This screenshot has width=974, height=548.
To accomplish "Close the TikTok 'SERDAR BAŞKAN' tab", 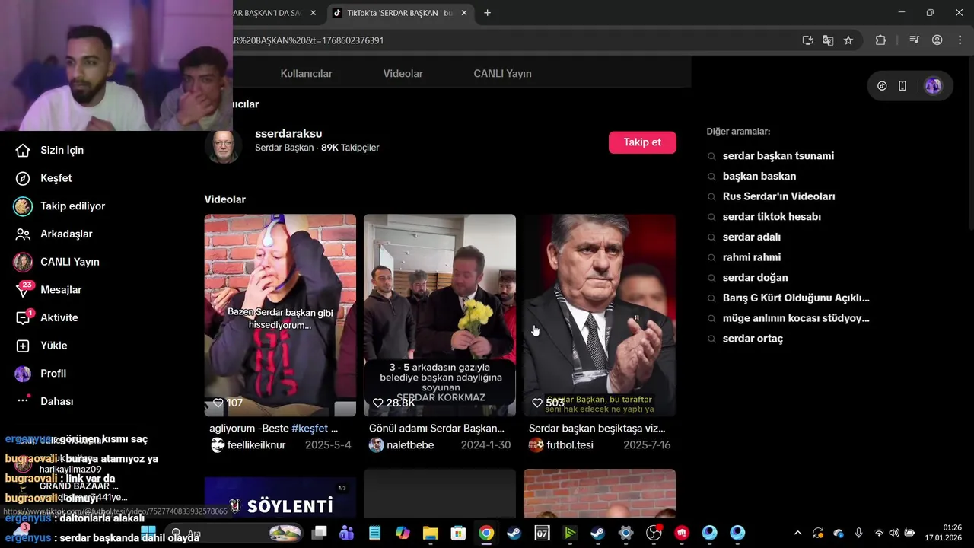I will pyautogui.click(x=464, y=13).
